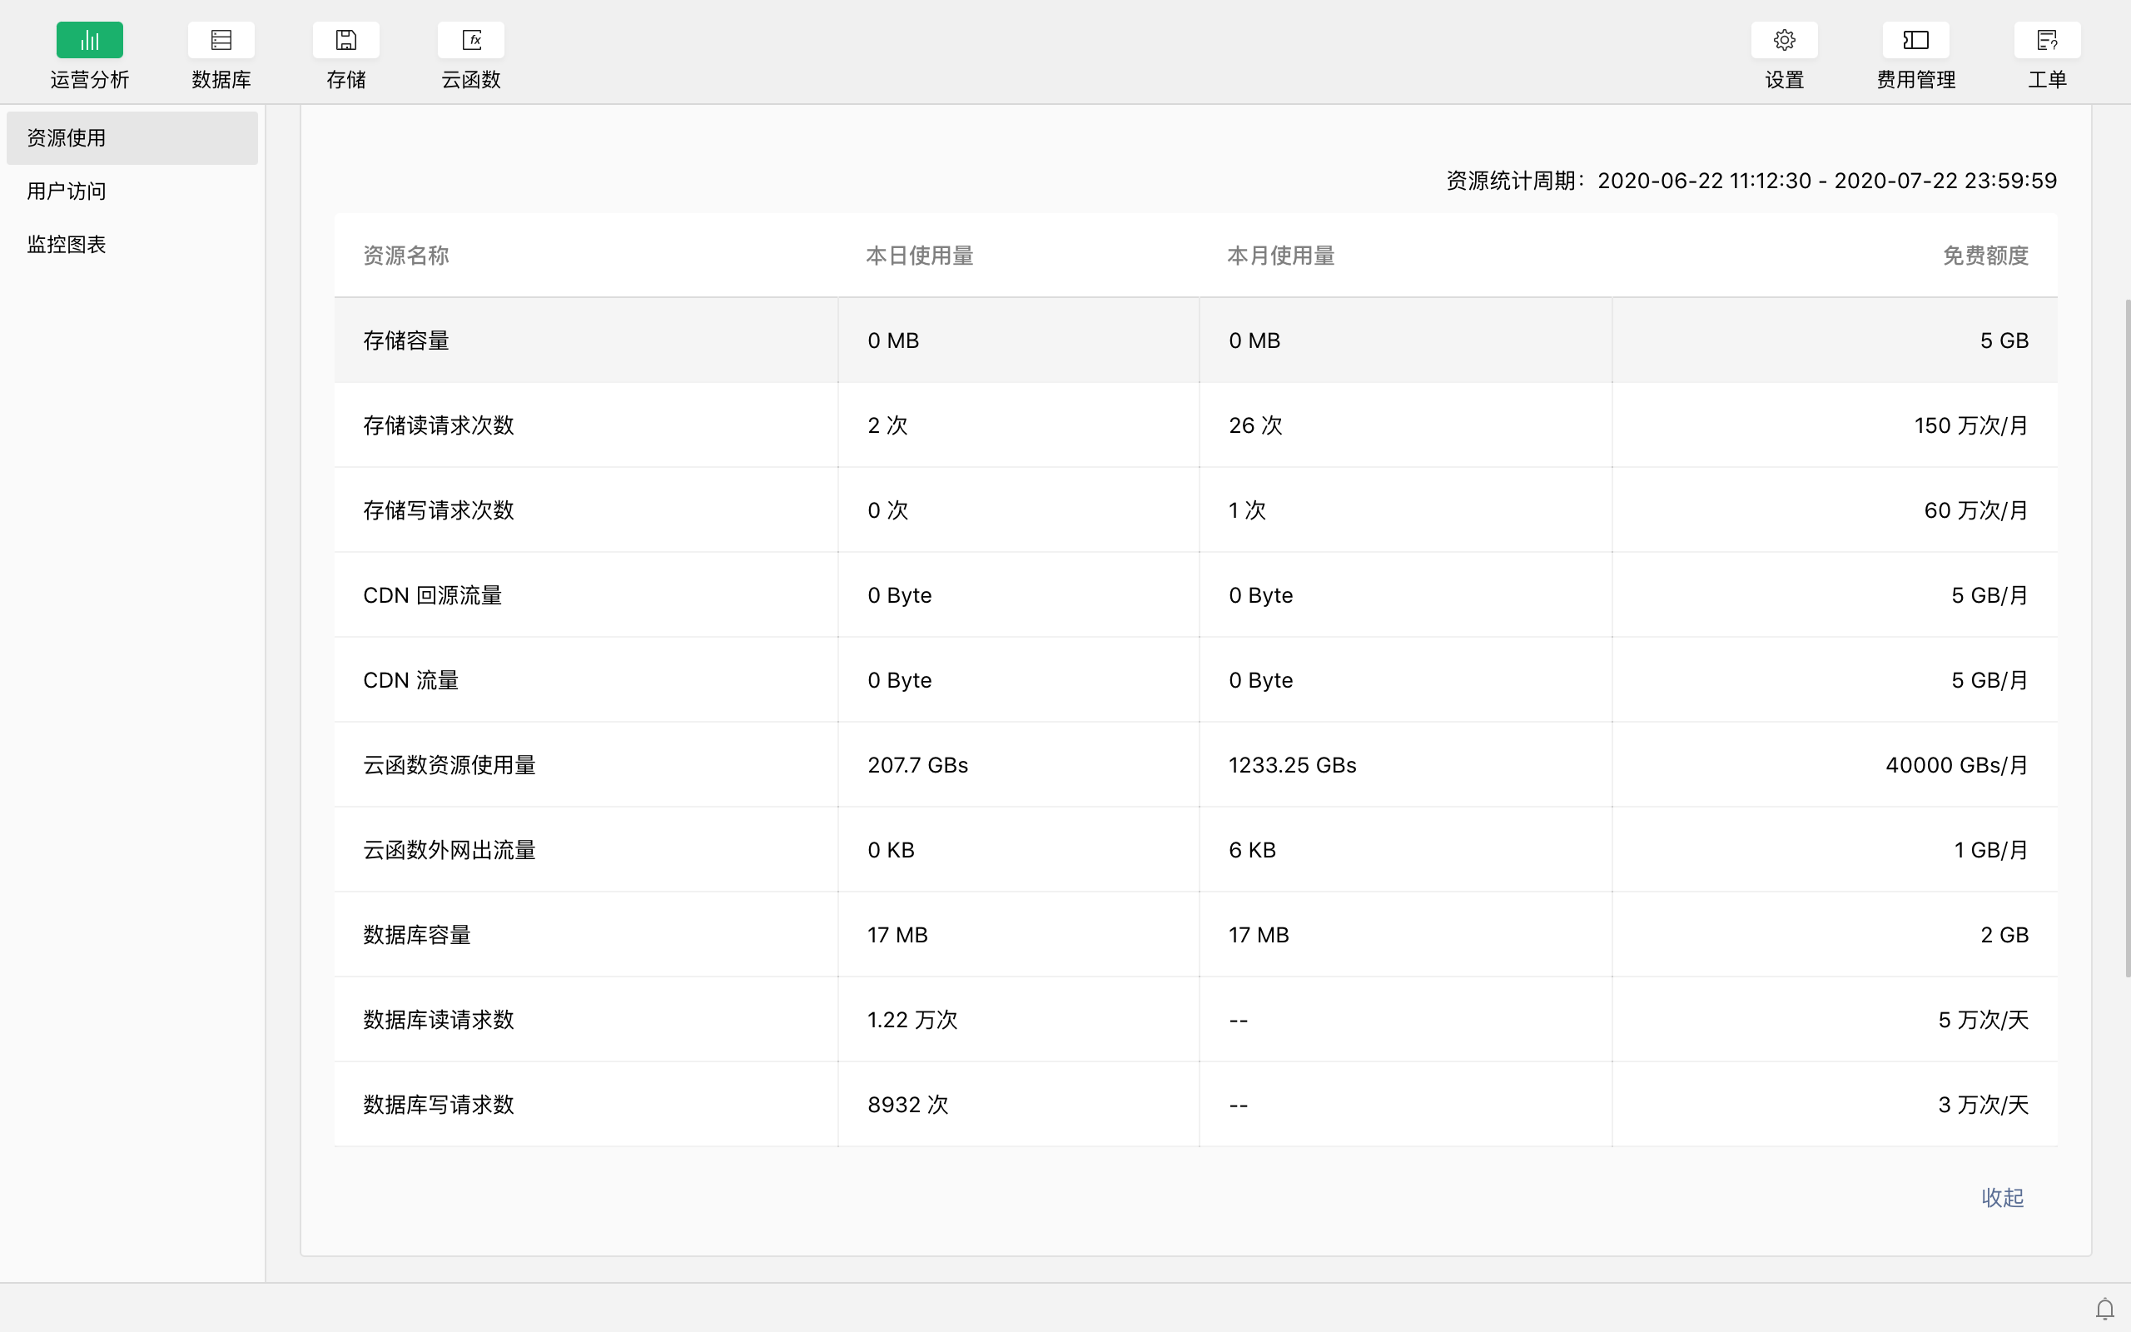Select 资源使用 in the sidebar
2131x1332 pixels.
pyautogui.click(x=67, y=138)
